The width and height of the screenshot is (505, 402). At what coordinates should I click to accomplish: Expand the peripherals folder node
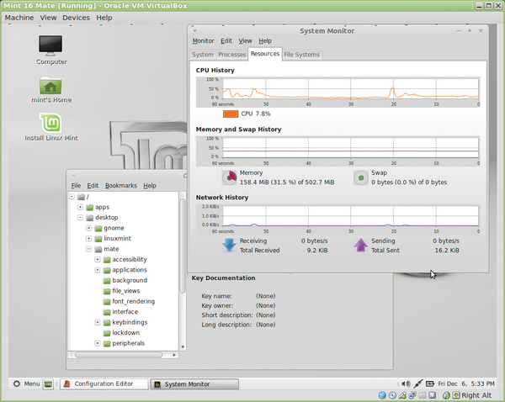(98, 343)
